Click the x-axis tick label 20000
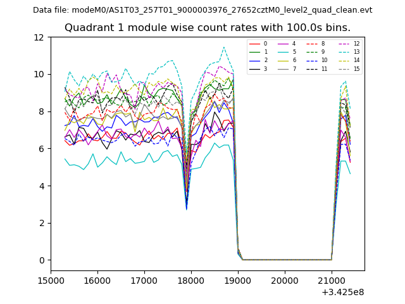The width and height of the screenshot is (405, 304). click(285, 281)
